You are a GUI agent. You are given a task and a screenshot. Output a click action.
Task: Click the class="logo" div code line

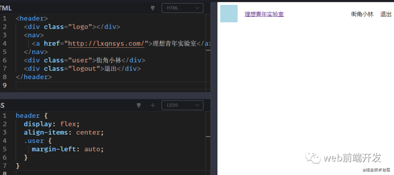click(72, 27)
